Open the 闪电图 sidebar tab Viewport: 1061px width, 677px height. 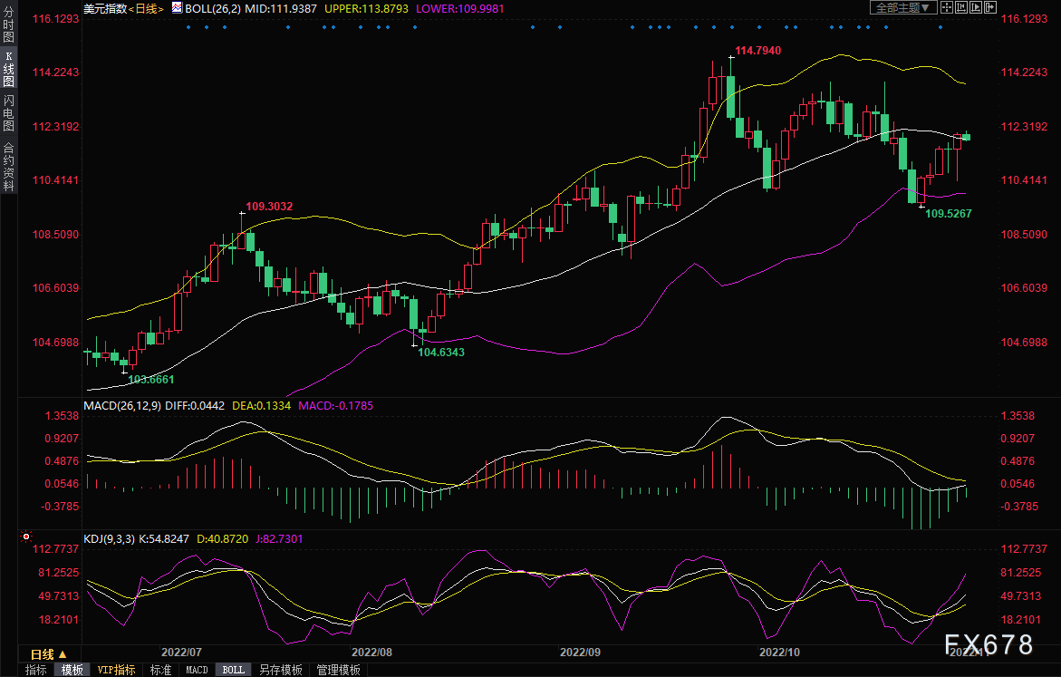coord(8,112)
